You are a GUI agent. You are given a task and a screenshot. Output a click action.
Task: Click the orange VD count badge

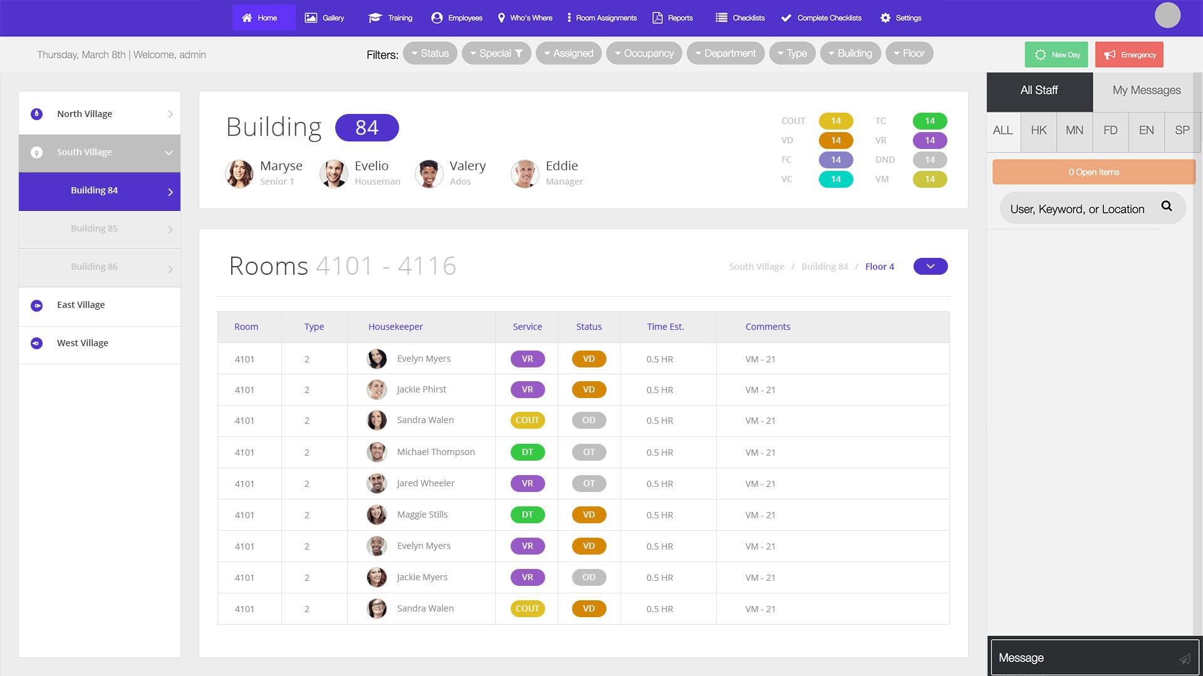click(x=836, y=140)
